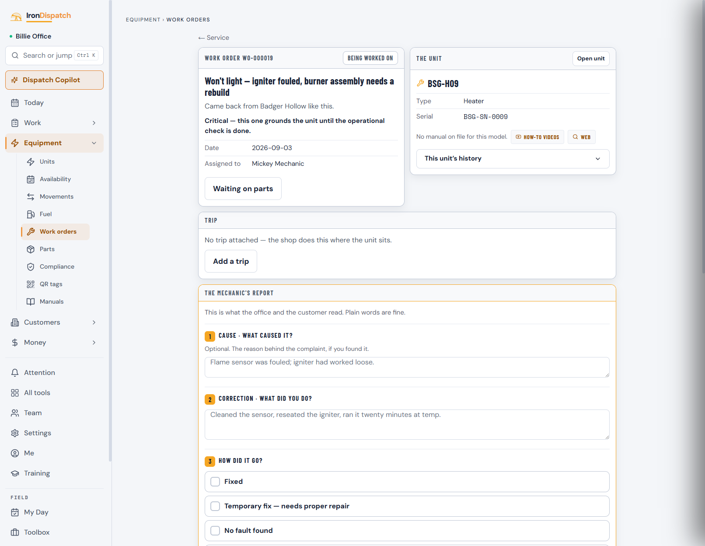Click the Fuel pump icon in the sidebar

point(31,214)
